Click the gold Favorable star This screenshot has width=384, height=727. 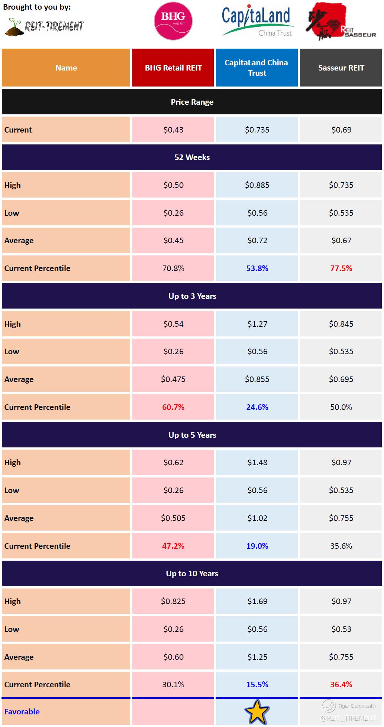tap(257, 711)
